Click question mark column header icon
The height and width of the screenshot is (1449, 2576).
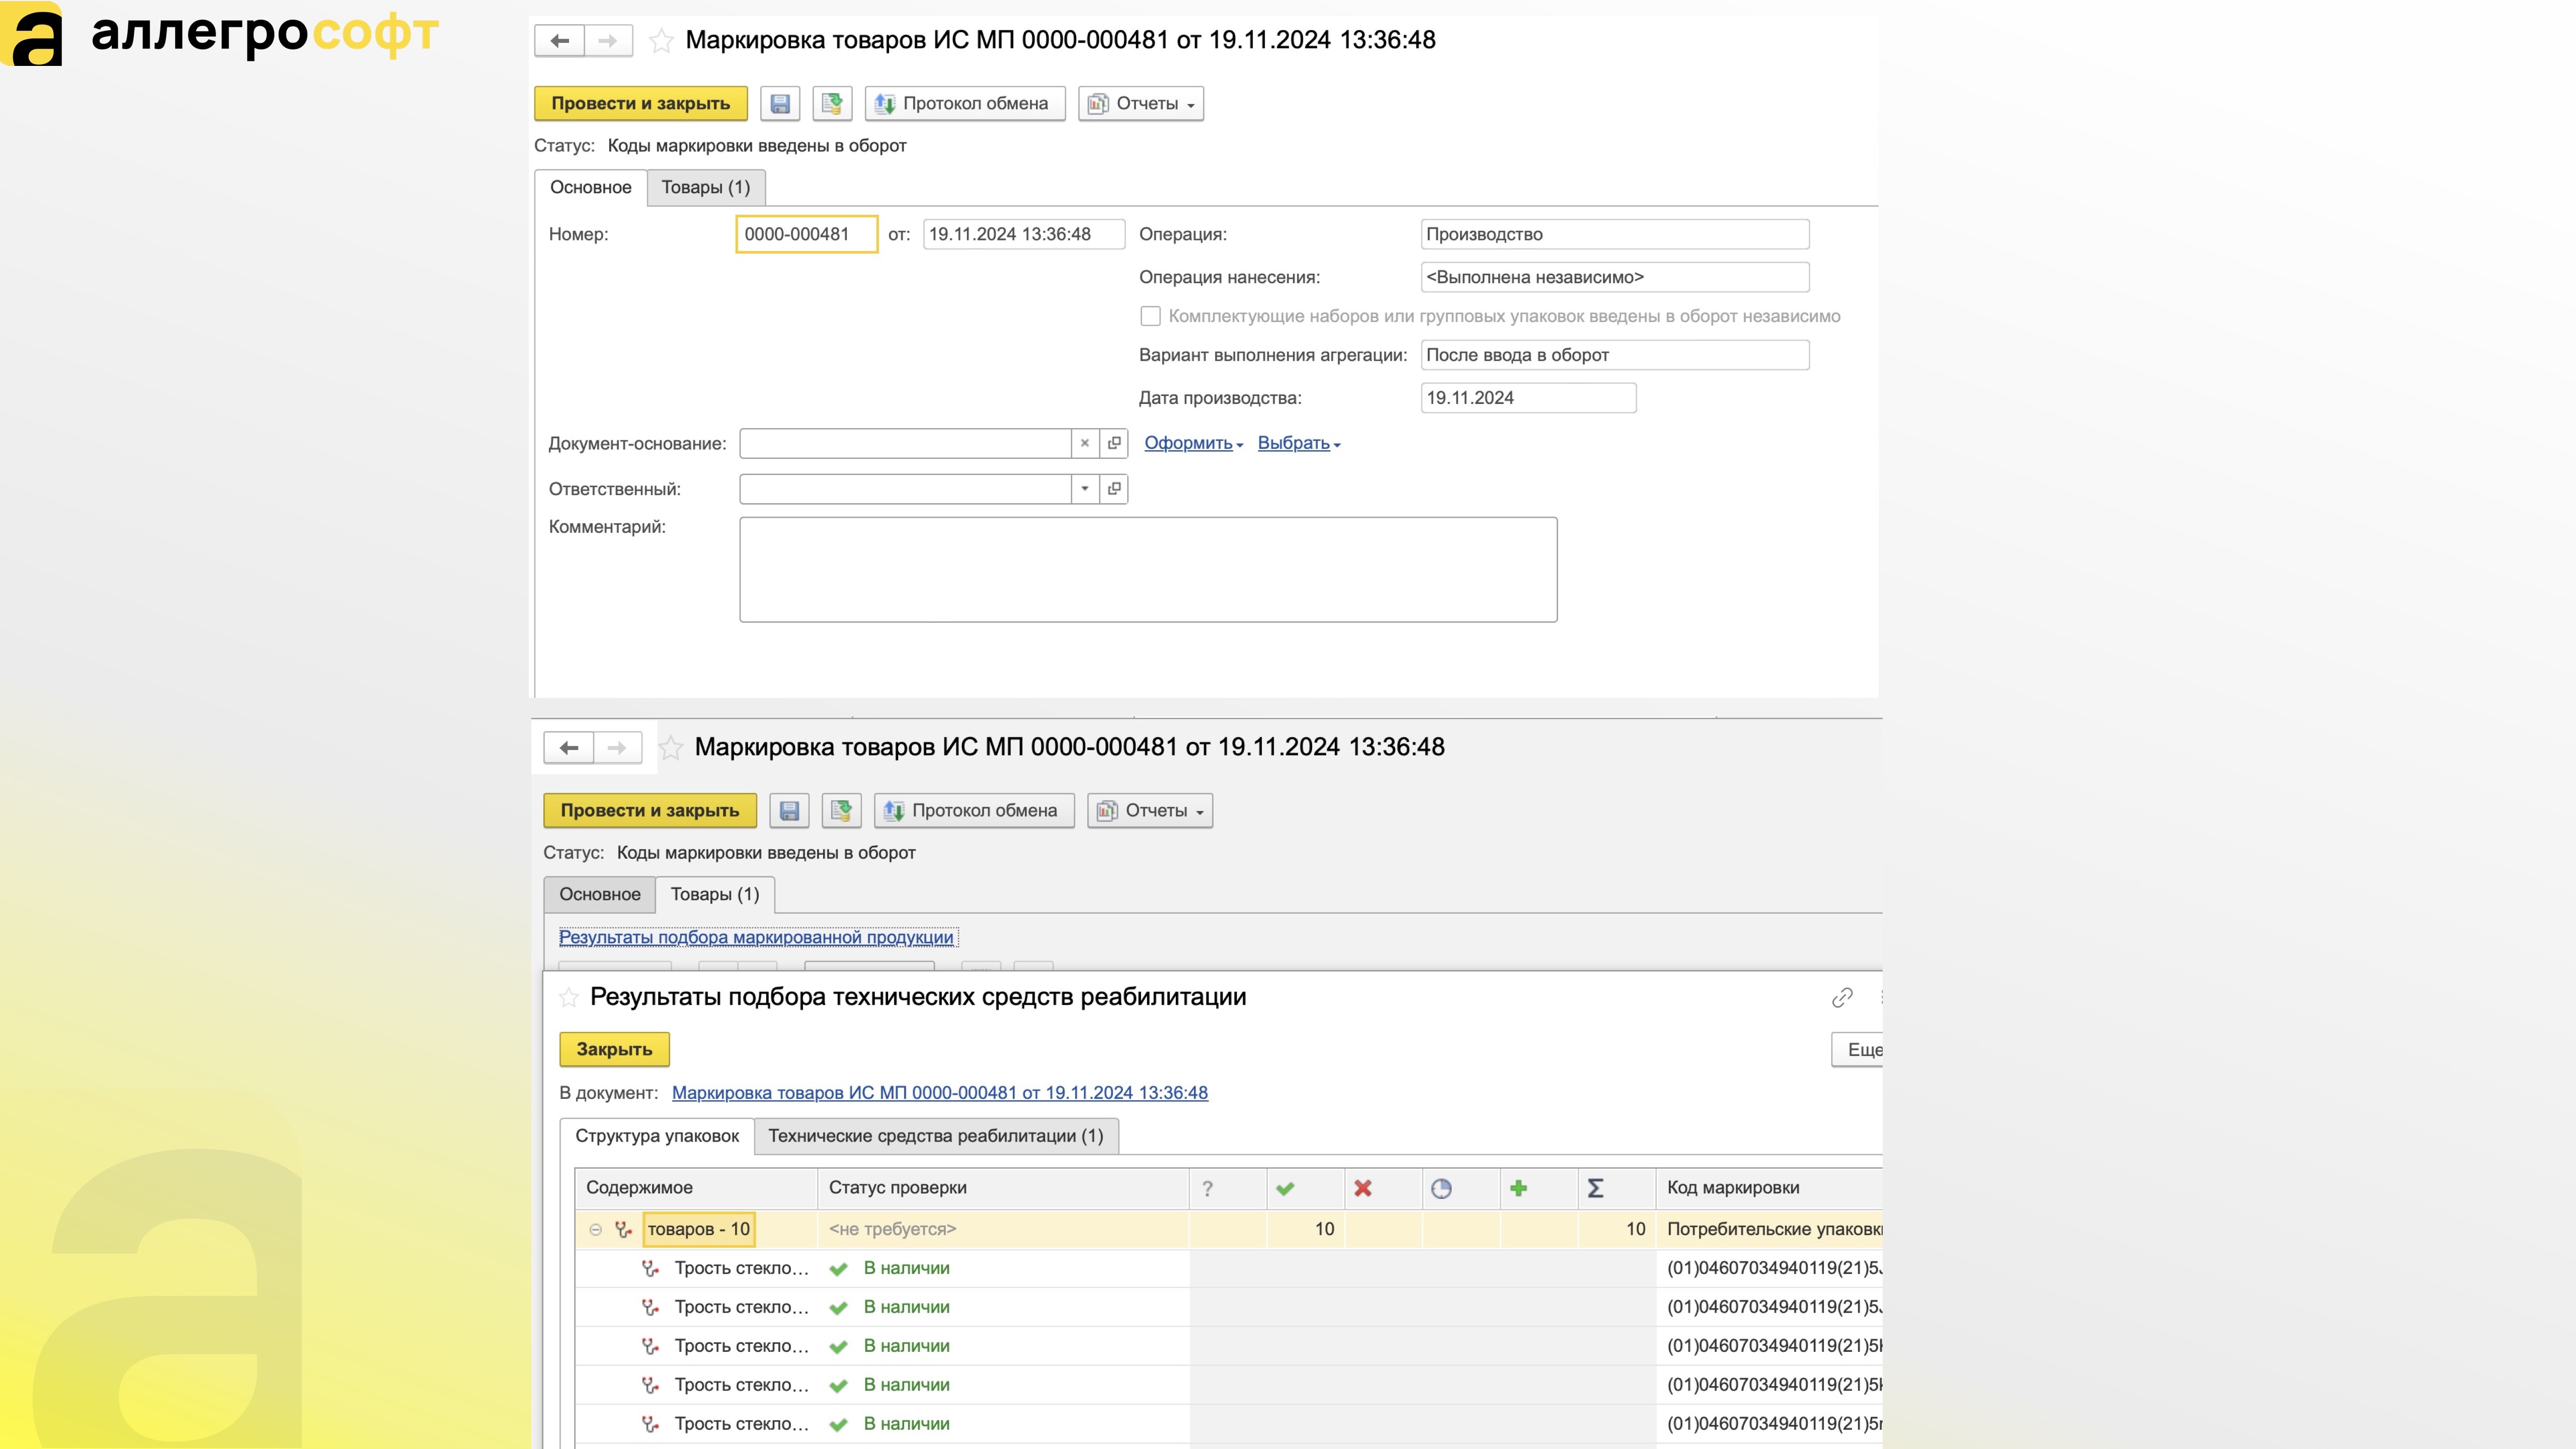pos(1208,1189)
